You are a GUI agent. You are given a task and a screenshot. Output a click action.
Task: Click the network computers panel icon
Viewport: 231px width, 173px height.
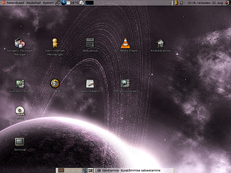[x=58, y=3]
